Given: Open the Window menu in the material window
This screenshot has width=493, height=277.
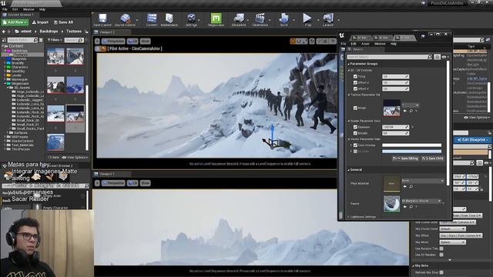Looking at the screenshot, I should pyautogui.click(x=380, y=44).
